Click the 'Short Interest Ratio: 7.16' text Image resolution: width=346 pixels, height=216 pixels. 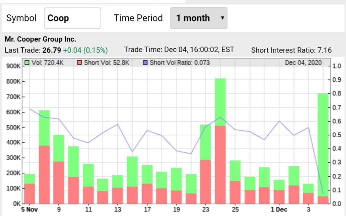(291, 50)
